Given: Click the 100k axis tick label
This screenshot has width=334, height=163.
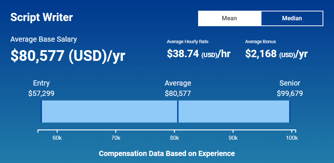Looking at the screenshot, I should (292, 138).
